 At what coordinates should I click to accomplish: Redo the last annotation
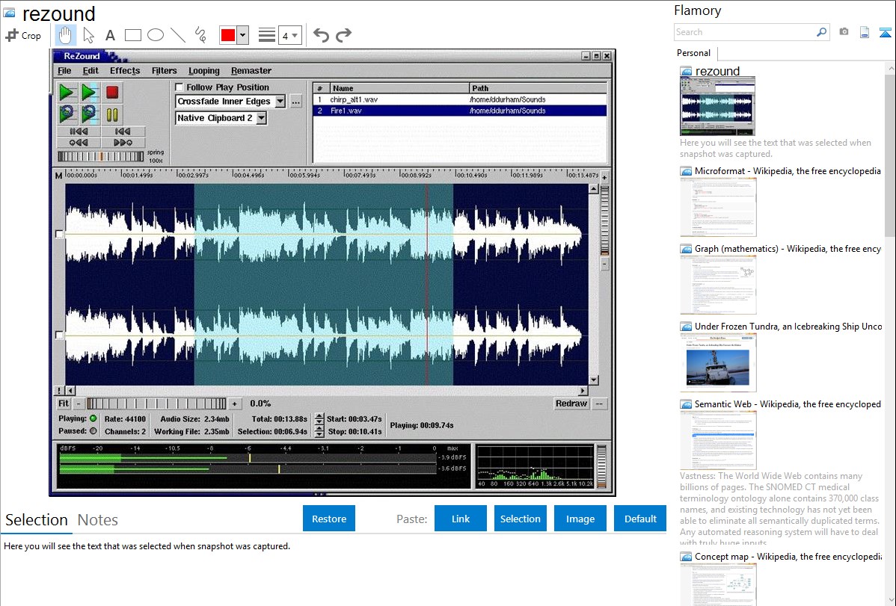[343, 35]
